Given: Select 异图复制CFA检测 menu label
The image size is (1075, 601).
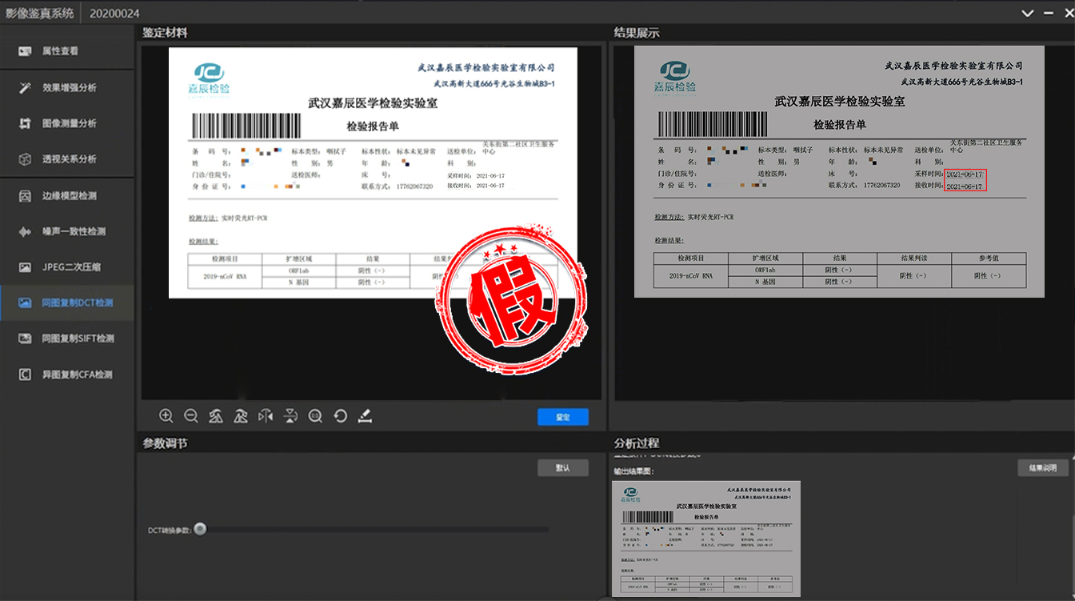Looking at the screenshot, I should click(77, 375).
